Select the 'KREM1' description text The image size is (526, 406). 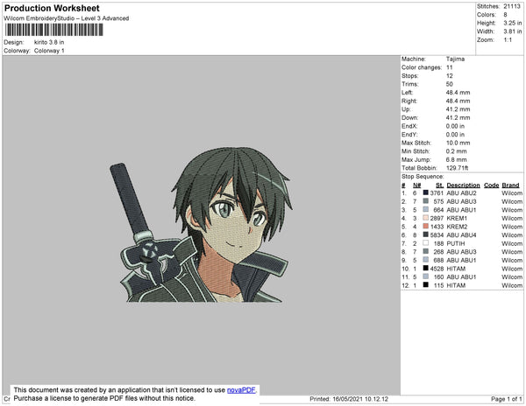(457, 218)
